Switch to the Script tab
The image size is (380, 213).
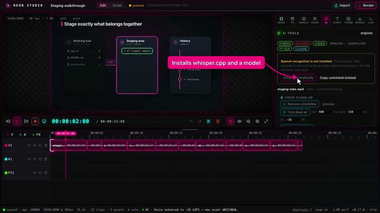click(117, 5)
